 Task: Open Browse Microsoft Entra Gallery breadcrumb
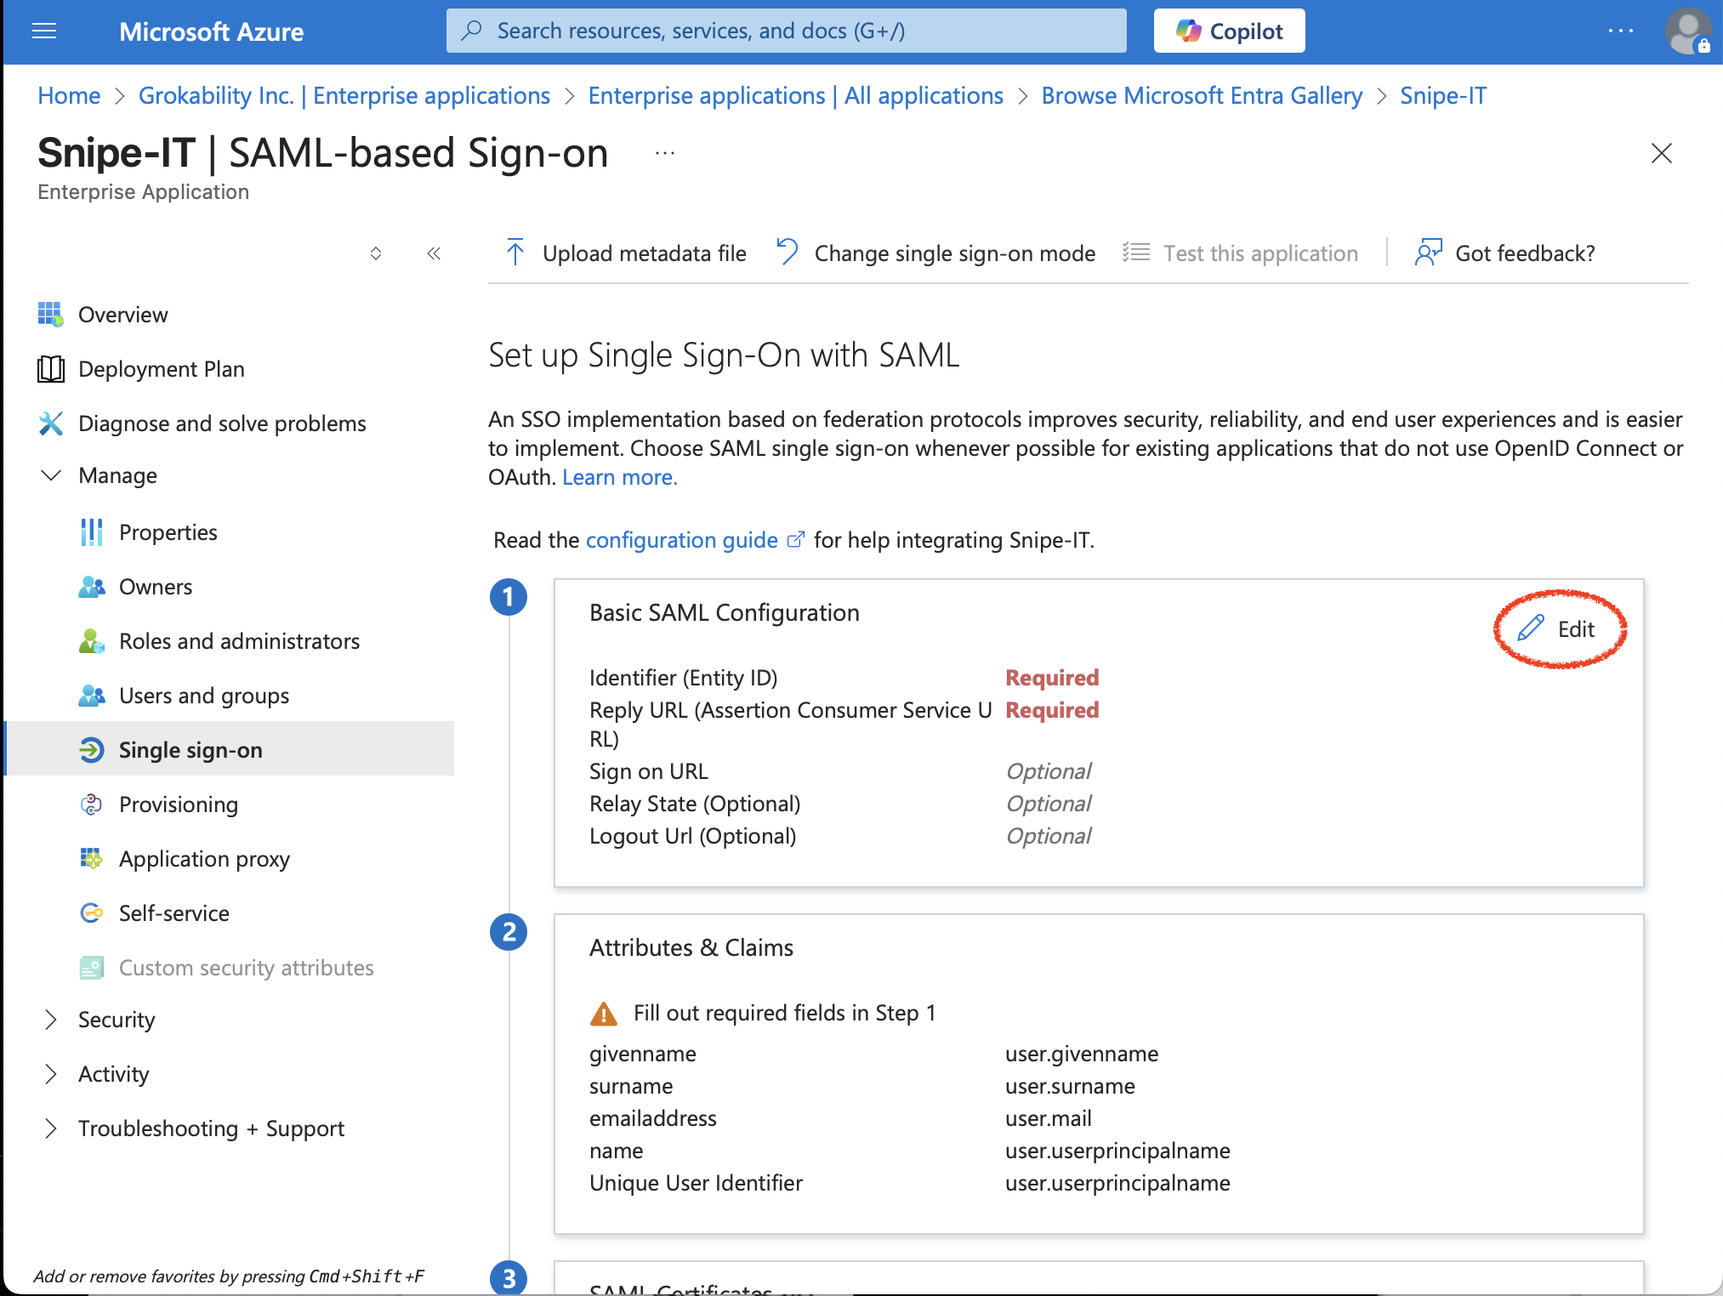pos(1202,95)
